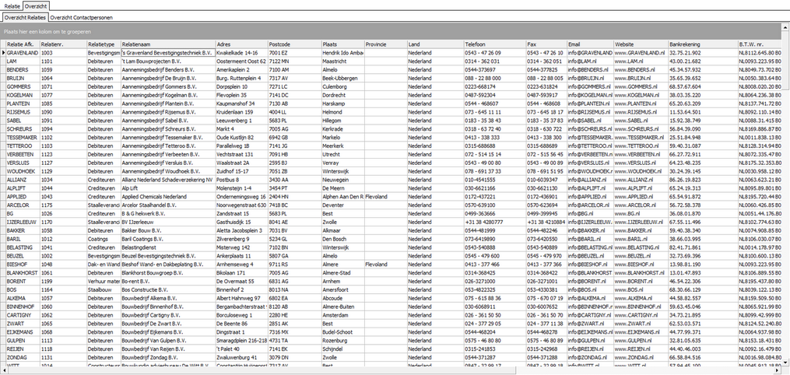
Task: Select the Bo-rent B.V. name cell
Action: tap(168, 282)
